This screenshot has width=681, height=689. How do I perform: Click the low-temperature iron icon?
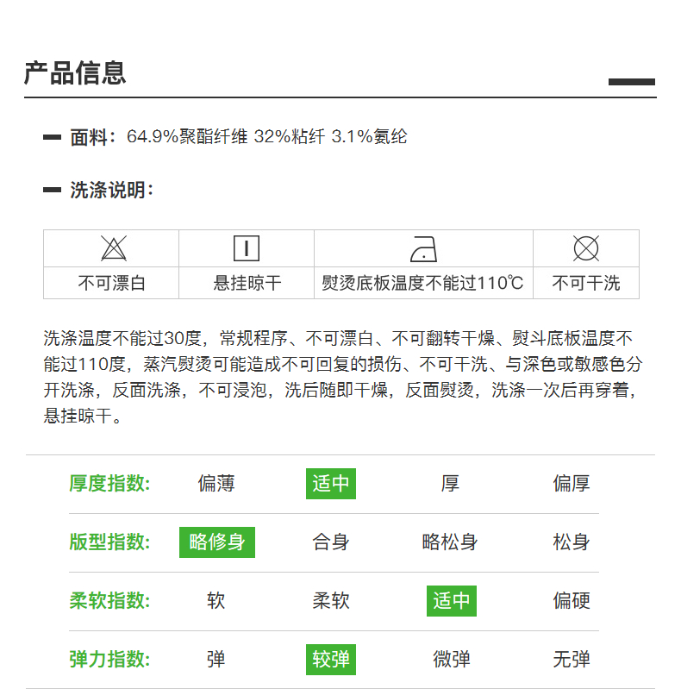(423, 249)
